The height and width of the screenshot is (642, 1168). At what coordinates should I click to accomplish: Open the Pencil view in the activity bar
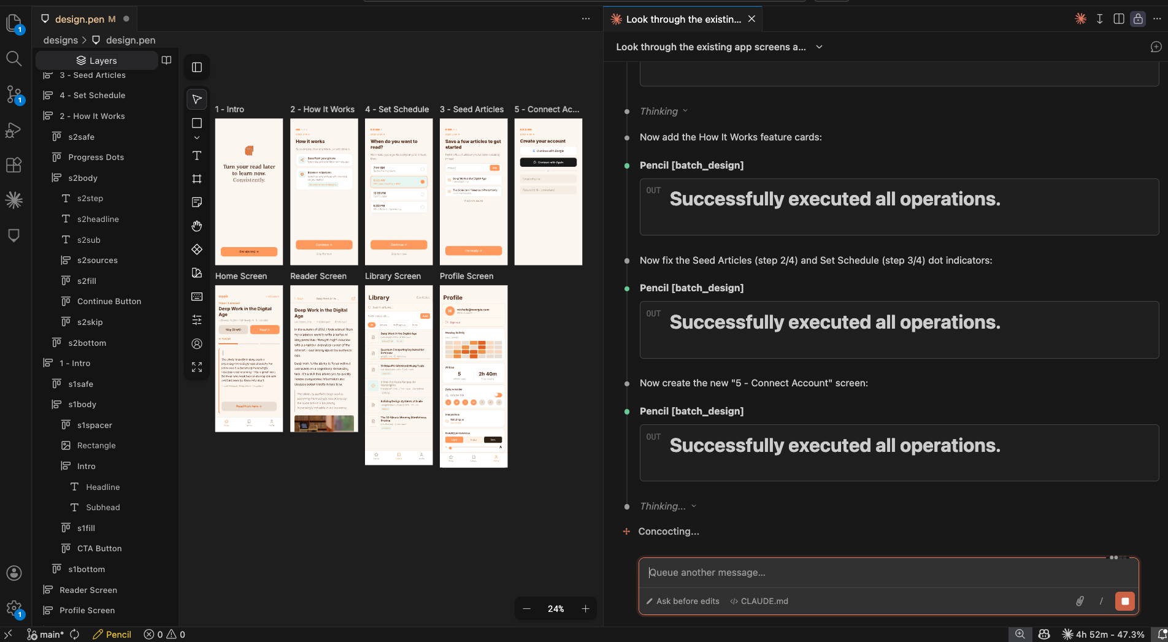pos(13,235)
